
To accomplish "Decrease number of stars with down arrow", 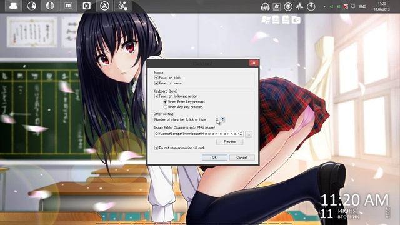I will 222,121.
